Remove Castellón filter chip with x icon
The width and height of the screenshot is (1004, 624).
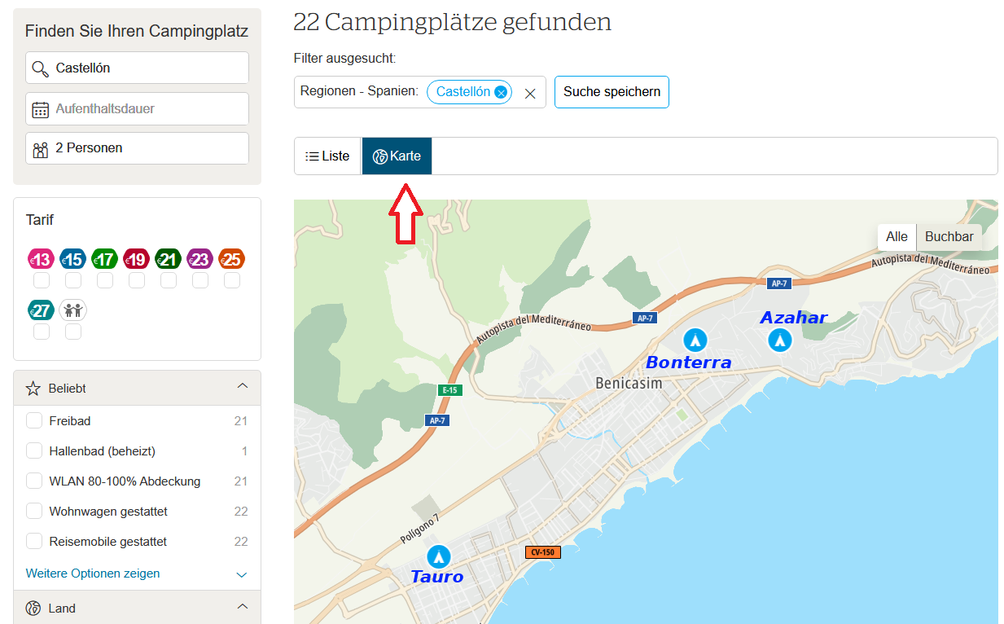tap(501, 93)
